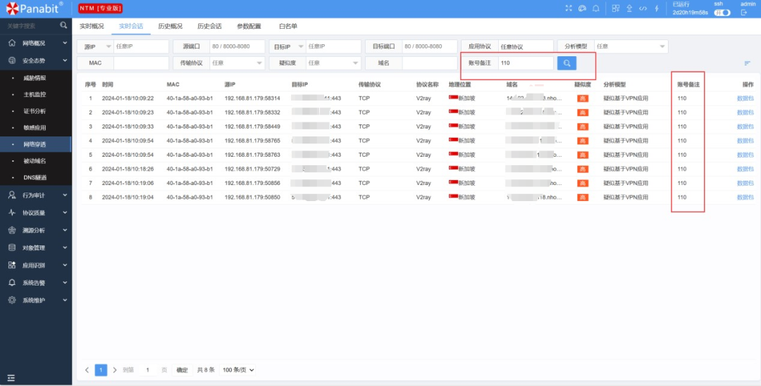The height and width of the screenshot is (386, 761).
Task: Click the upload arrow icon in header
Action: point(629,8)
